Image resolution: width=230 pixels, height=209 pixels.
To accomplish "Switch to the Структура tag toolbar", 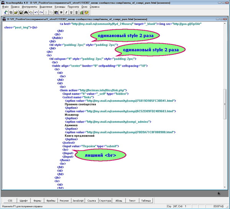I will tap(105, 201).
